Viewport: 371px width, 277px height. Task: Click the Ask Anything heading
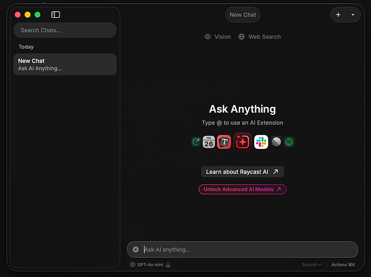pyautogui.click(x=242, y=109)
